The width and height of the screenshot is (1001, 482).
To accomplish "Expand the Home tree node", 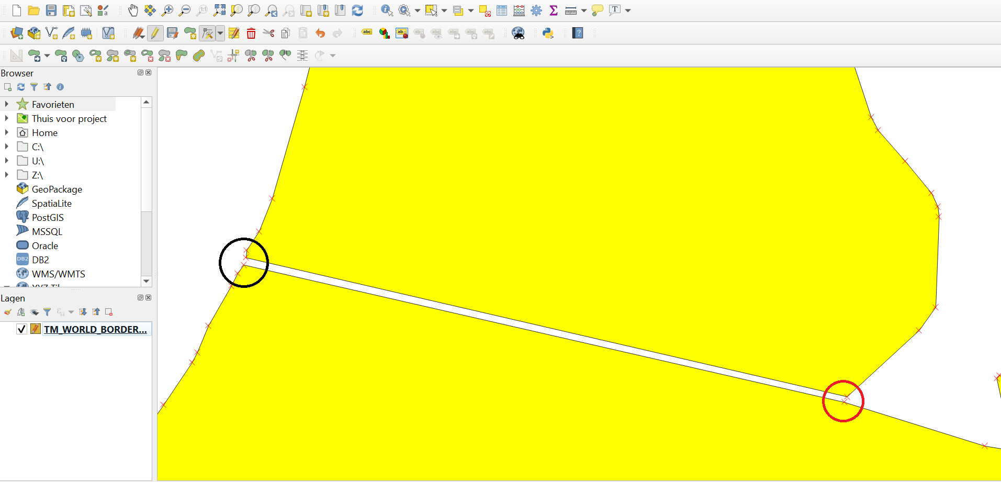I will (x=6, y=132).
